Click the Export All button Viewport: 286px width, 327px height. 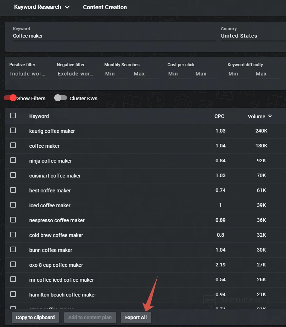coord(136,317)
